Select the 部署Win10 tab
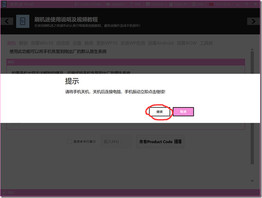Screen dimensions: 262x198 pos(41,43)
